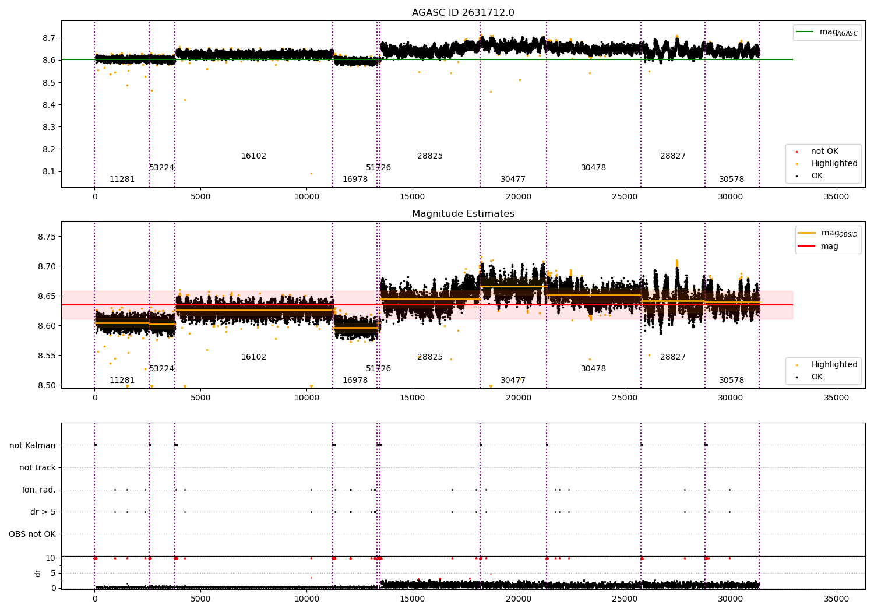
Task: Click obsid label 53224 in AGASC ID plot
Action: pyautogui.click(x=162, y=168)
